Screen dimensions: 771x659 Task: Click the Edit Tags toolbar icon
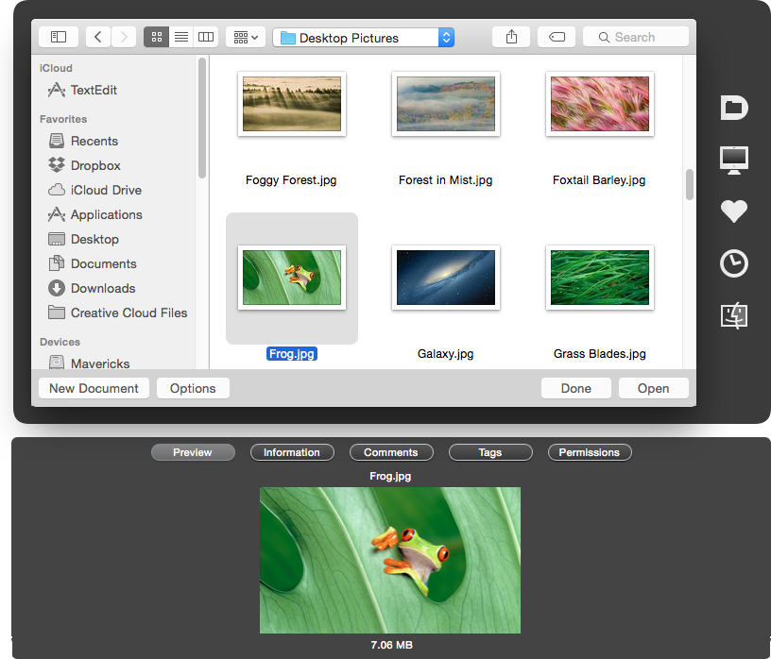(x=557, y=37)
